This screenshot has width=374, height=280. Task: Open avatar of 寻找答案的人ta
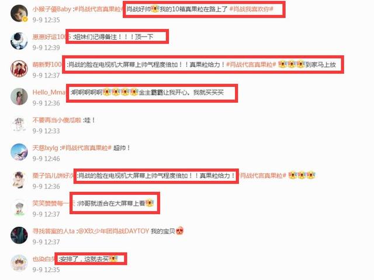coord(19,235)
